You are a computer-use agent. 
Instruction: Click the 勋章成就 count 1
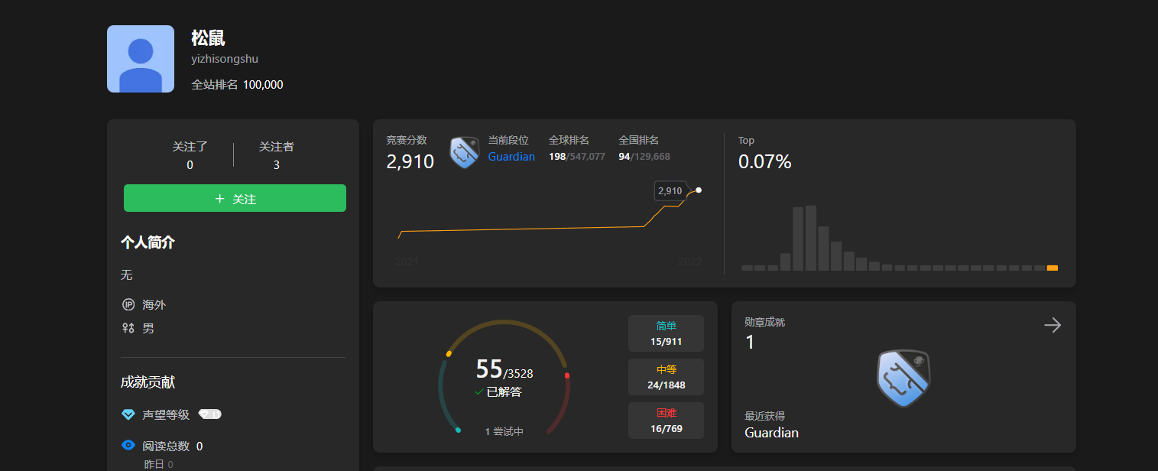[x=750, y=342]
